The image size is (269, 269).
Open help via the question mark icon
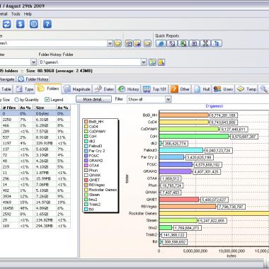[x=47, y=24]
